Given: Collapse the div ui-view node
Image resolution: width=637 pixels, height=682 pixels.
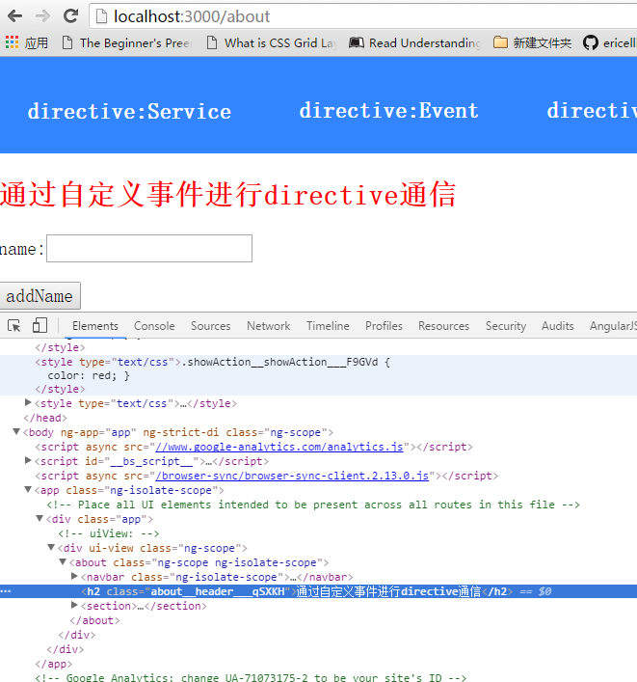Looking at the screenshot, I should pos(51,547).
